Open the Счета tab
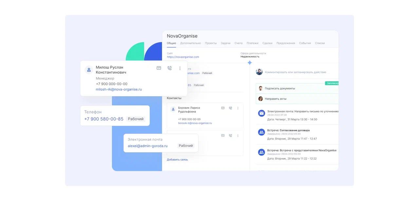This screenshot has width=419, height=201. (x=239, y=43)
